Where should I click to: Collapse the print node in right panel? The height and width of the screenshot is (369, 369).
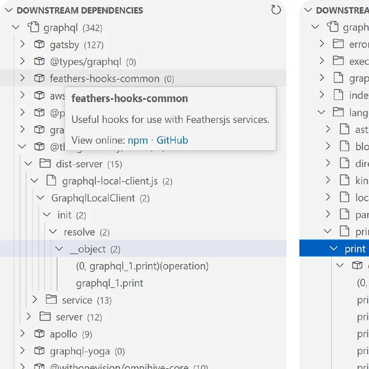pyautogui.click(x=333, y=248)
